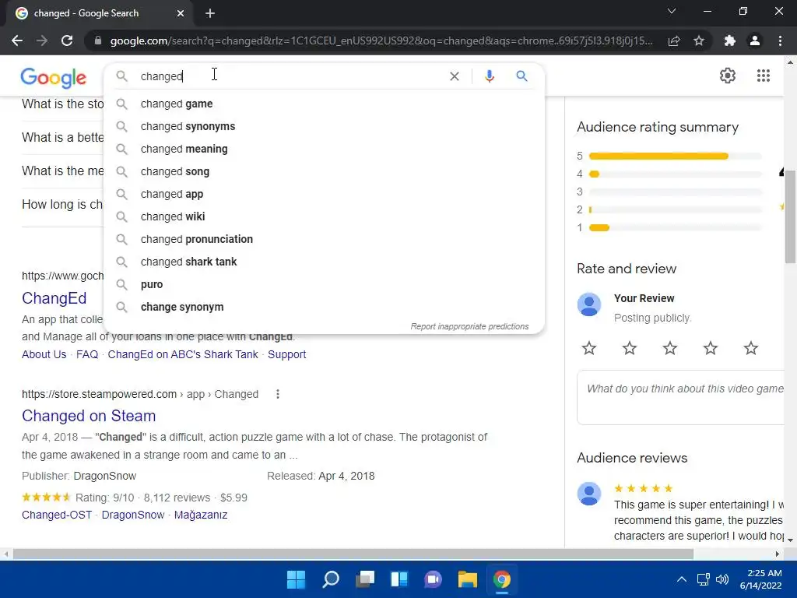This screenshot has height=598, width=797.
Task: Open the tab search chevron
Action: (x=672, y=11)
